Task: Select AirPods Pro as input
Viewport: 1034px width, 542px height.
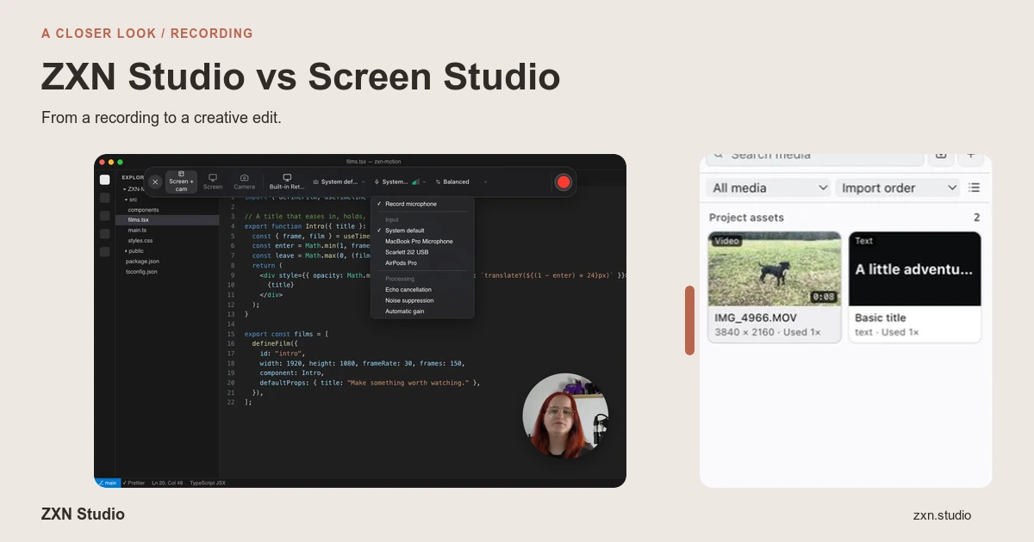Action: pyautogui.click(x=422, y=263)
